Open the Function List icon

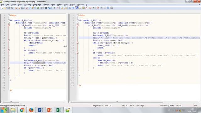(87, 8)
